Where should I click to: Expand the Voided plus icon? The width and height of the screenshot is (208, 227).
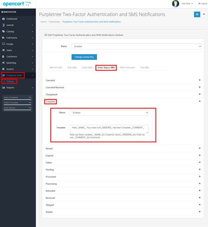click(x=199, y=212)
